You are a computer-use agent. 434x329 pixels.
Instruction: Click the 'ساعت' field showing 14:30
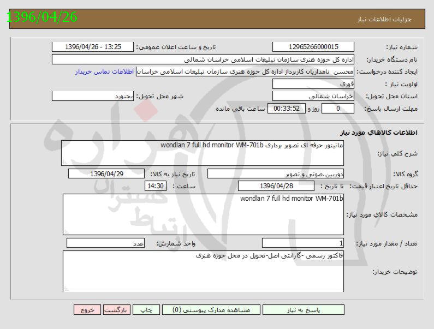pyautogui.click(x=156, y=187)
